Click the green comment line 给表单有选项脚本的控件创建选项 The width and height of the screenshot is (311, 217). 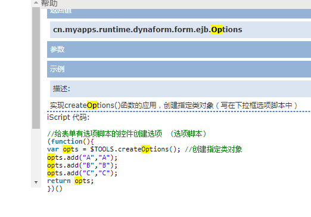pyautogui.click(x=127, y=134)
